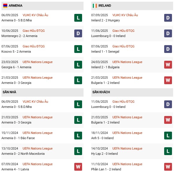Open UEFA Nations League link for Georgia 6-1 Armenia

point(38,62)
